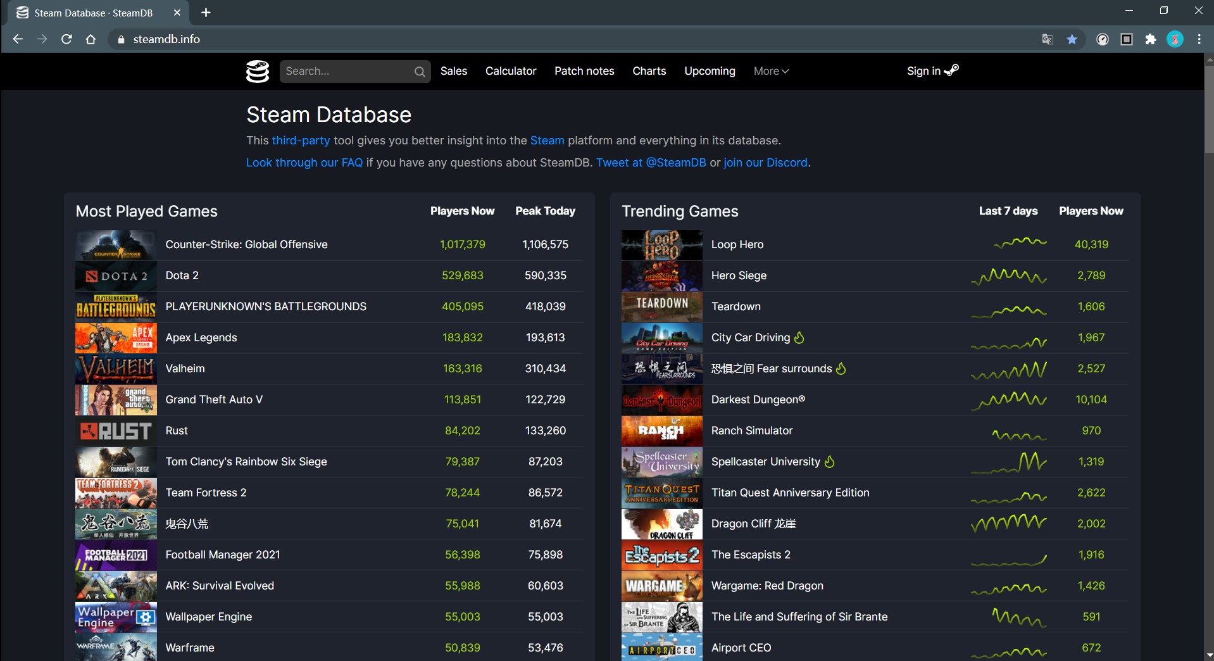Open Team Fortress 2 link
Screen dimensions: 1214x661
point(206,493)
